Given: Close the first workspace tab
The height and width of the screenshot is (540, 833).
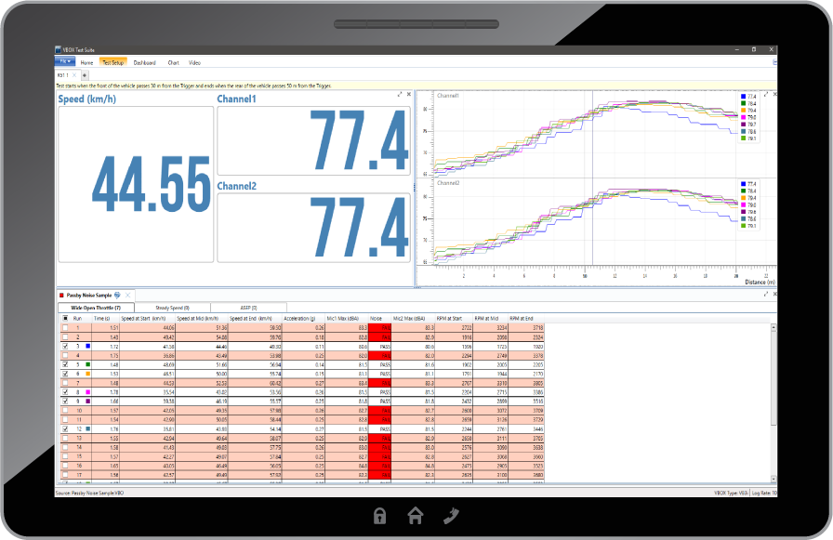Looking at the screenshot, I should (x=73, y=74).
